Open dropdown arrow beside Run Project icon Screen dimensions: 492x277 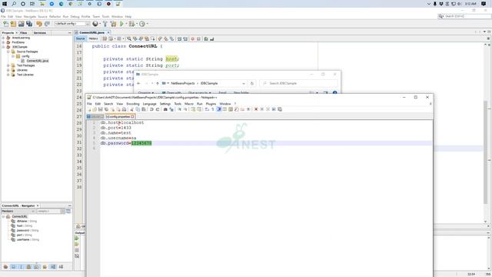point(126,24)
